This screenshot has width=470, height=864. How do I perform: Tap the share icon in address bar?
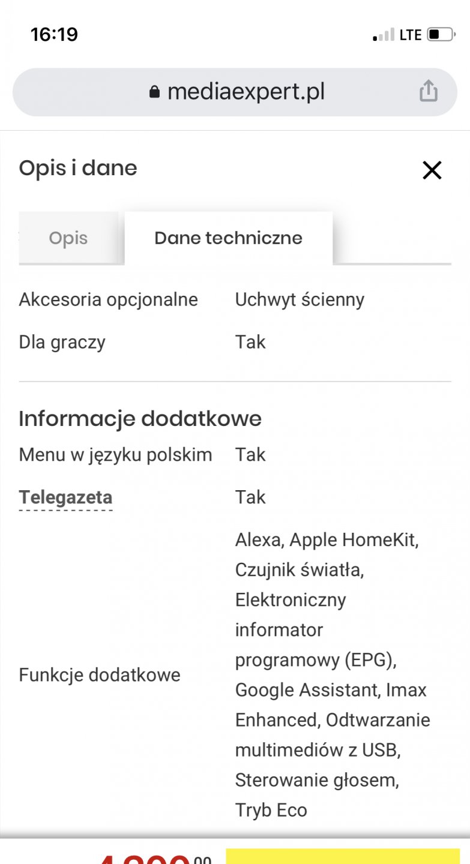[x=428, y=92]
